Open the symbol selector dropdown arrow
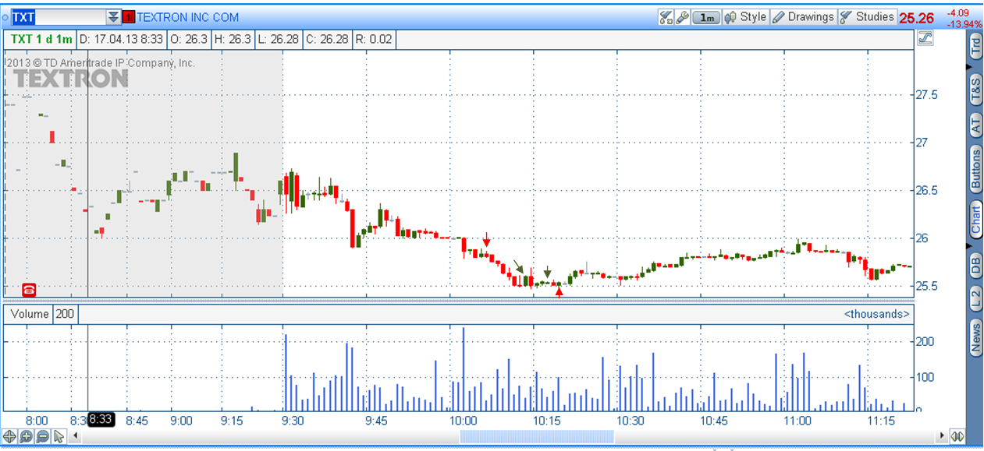Screen dimensions: 984x451 coord(115,17)
